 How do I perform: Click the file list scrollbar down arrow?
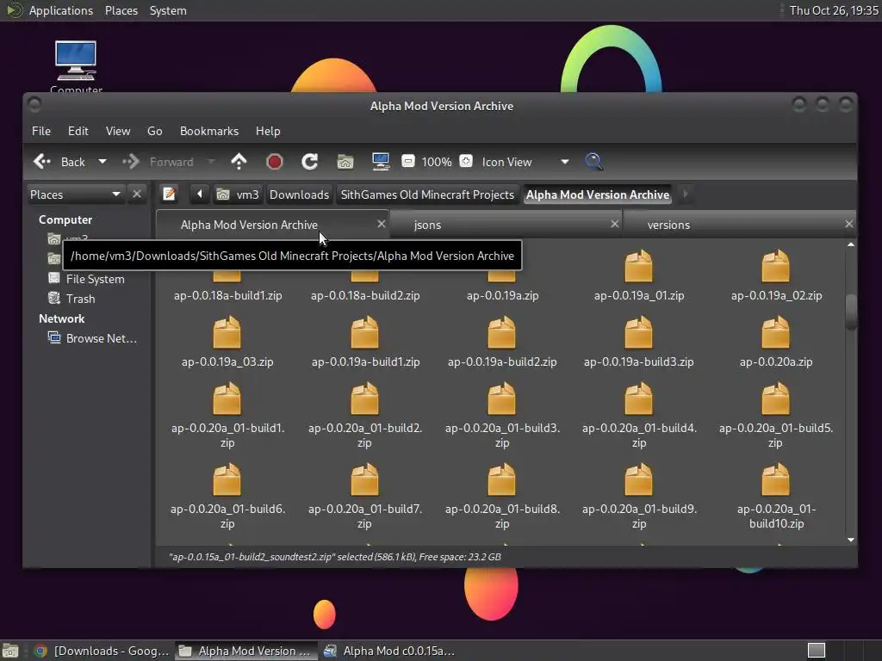pos(850,540)
